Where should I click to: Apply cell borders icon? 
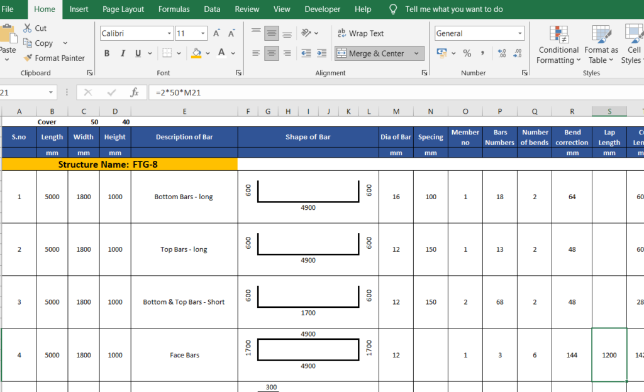coord(167,53)
